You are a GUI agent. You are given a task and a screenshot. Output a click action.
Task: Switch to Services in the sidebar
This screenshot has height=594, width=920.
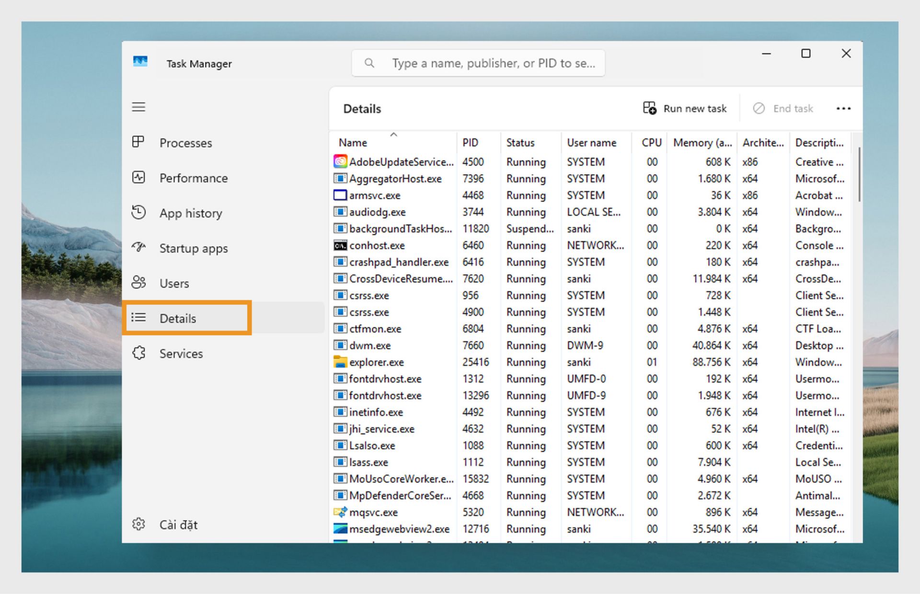click(181, 354)
